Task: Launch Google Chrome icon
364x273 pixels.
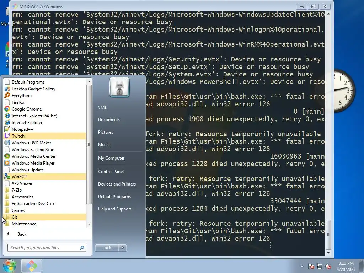Action: (7, 109)
